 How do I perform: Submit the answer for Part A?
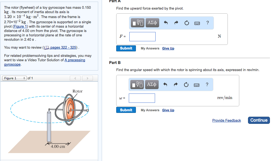[x=126, y=48]
